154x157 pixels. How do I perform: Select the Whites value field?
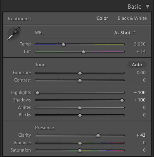[144, 107]
